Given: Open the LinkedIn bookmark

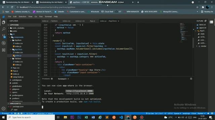Looking at the screenshot, I should tap(59, 12).
